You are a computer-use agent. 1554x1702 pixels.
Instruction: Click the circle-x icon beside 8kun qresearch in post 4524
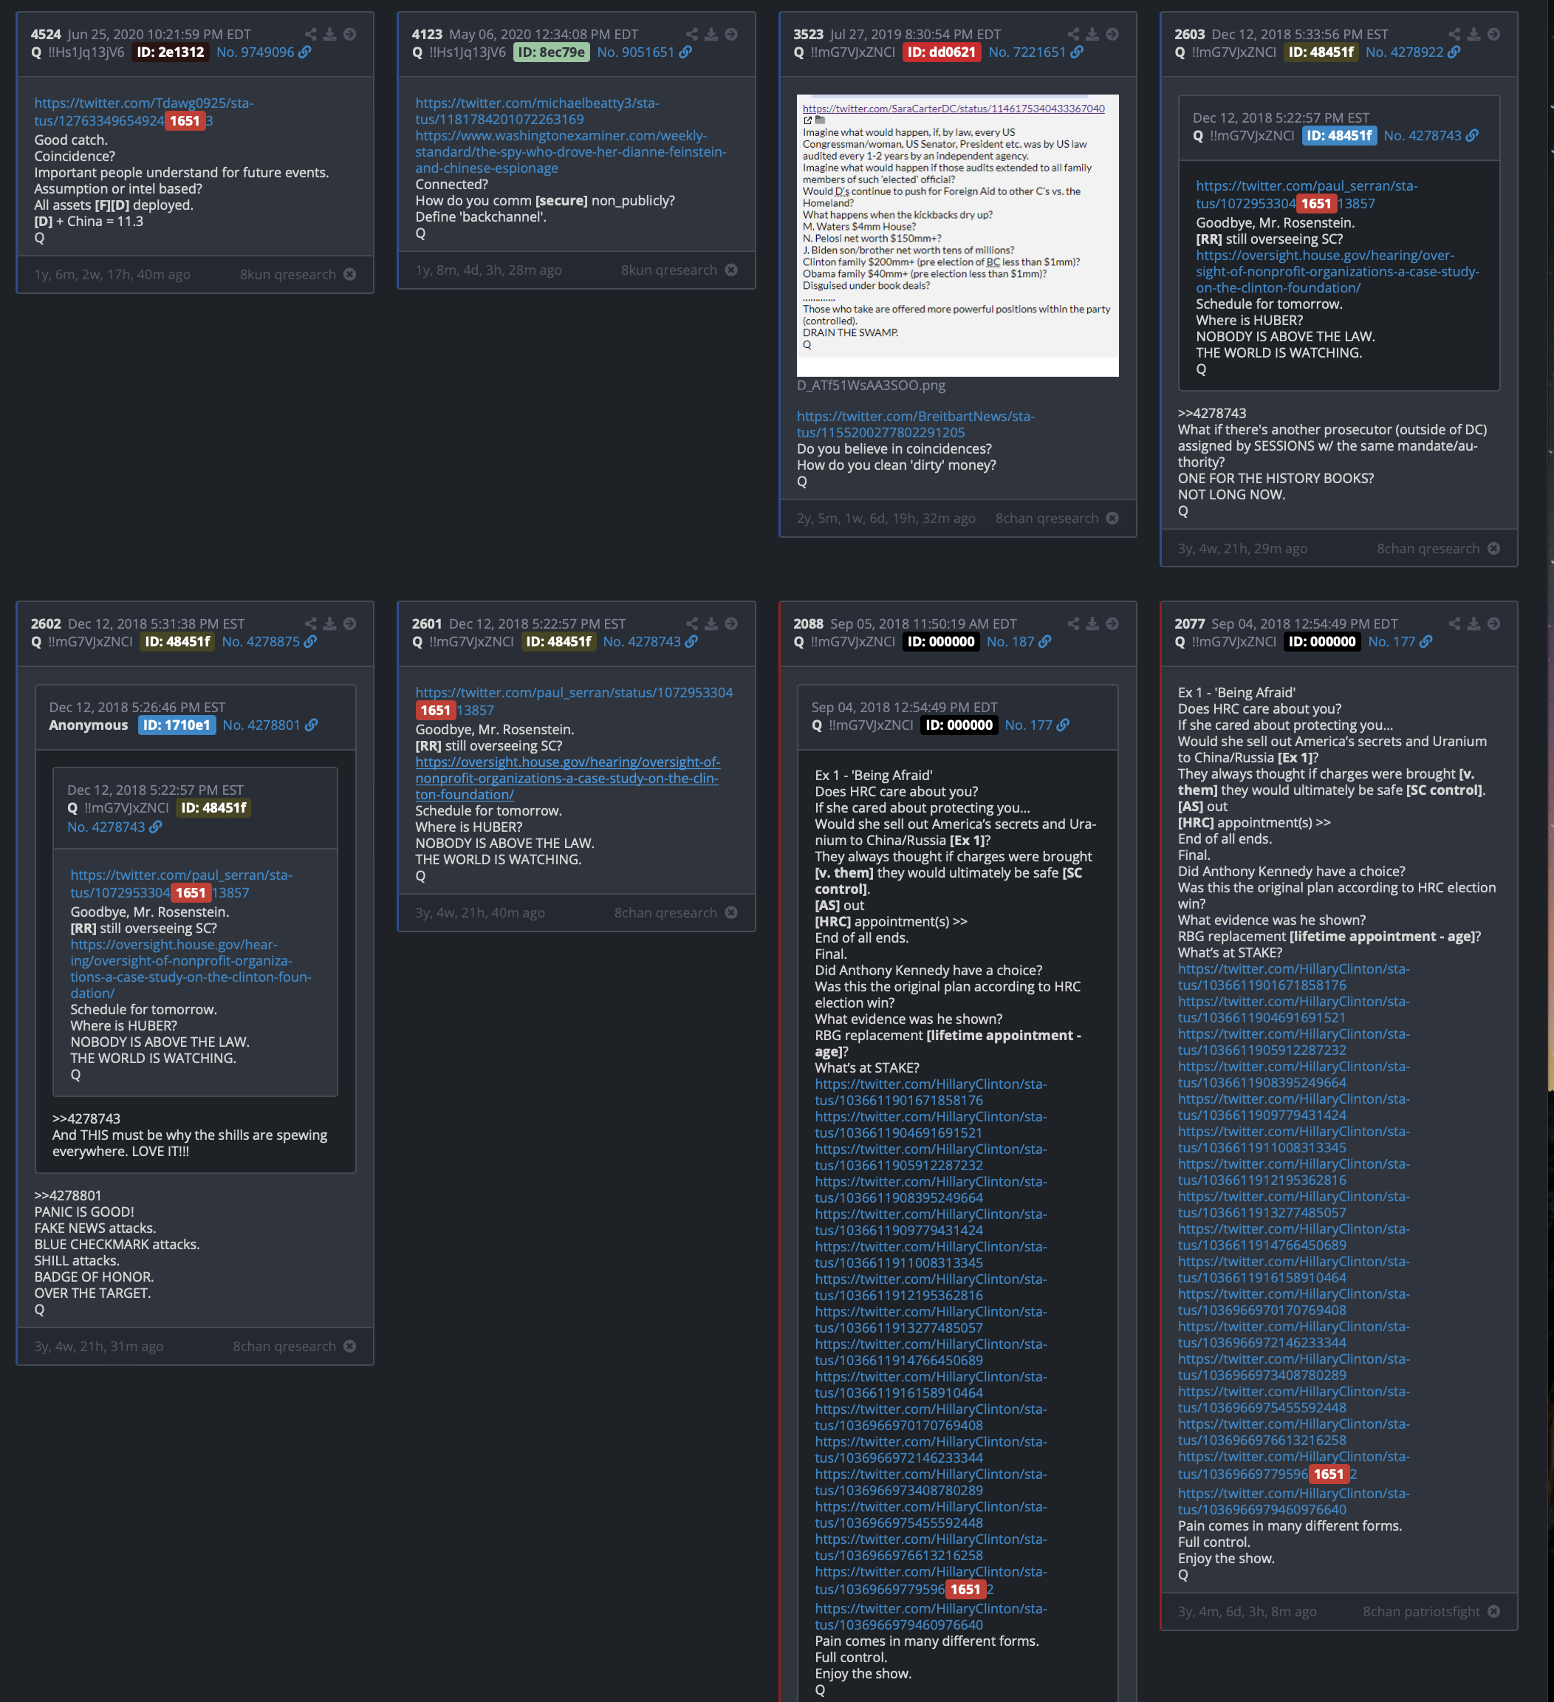[x=349, y=274]
